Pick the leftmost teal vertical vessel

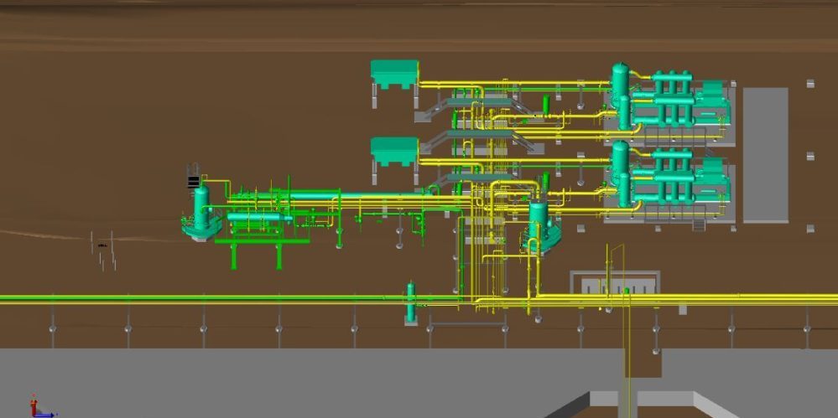201,207
